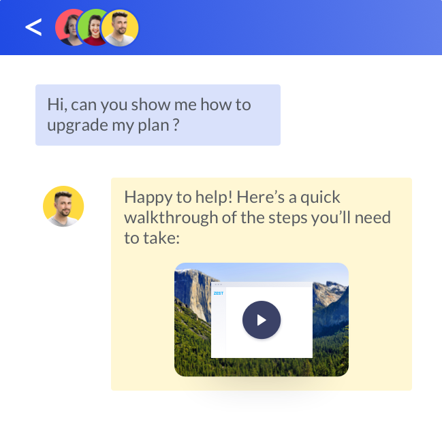Open red-background woman avatar in header
This screenshot has width=442, height=424.
66,27
